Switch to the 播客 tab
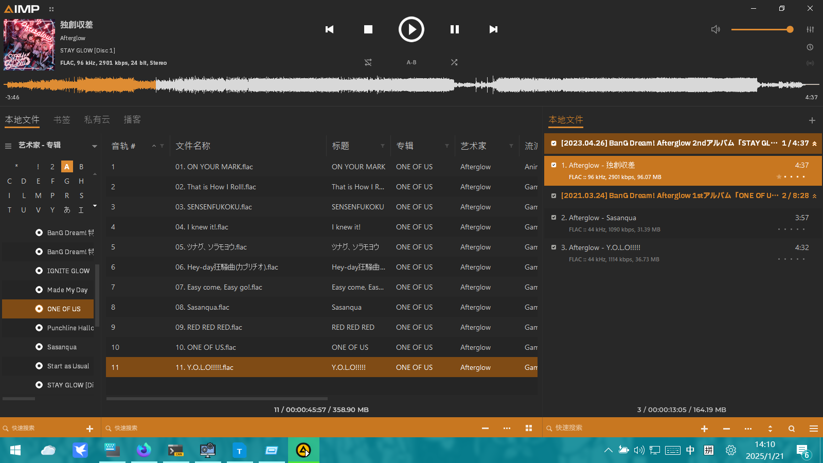This screenshot has height=463, width=823. point(132,119)
